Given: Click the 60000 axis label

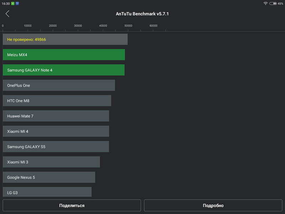Looking at the screenshot, I should [154, 26].
